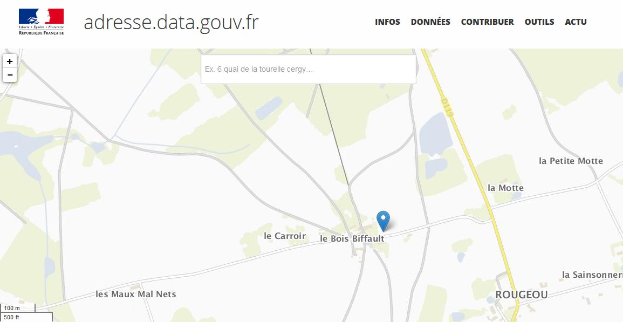
Task: Click the adresse.data.gouv.fr site title
Action: pyautogui.click(x=171, y=22)
